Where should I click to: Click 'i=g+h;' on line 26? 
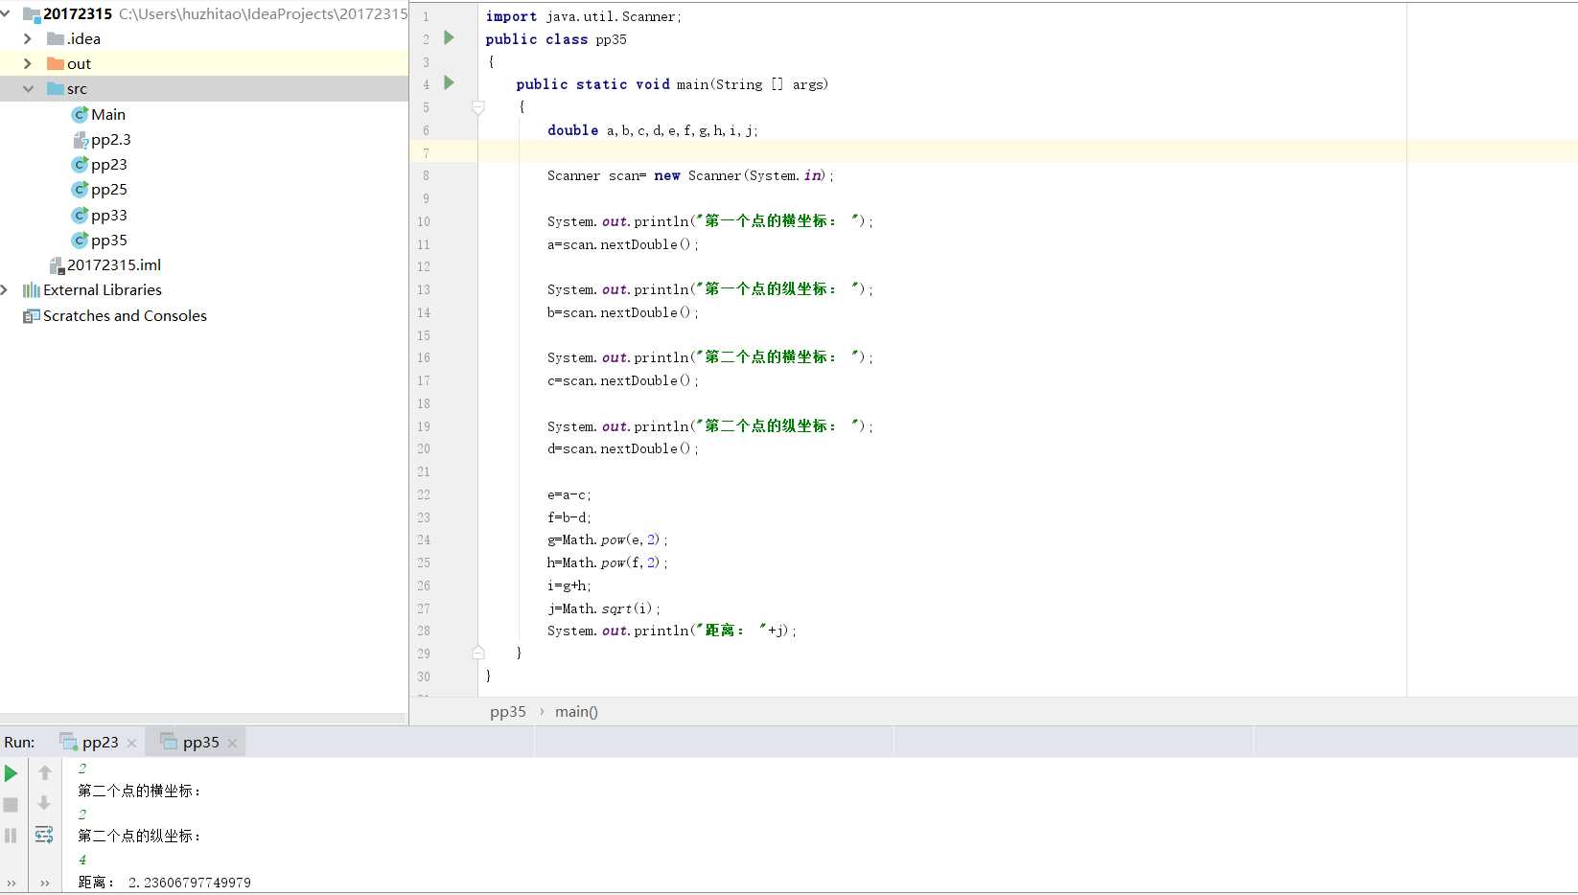pyautogui.click(x=569, y=585)
